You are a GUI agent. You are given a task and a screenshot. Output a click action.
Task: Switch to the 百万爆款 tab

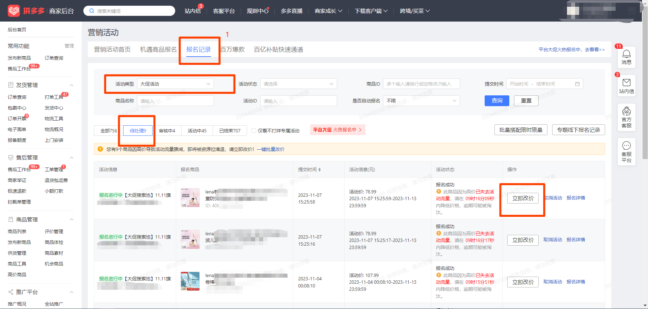point(233,50)
